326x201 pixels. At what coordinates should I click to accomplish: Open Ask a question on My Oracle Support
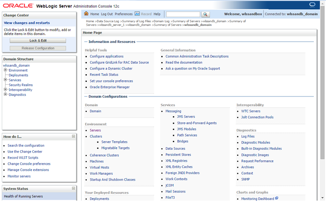tap(192, 68)
